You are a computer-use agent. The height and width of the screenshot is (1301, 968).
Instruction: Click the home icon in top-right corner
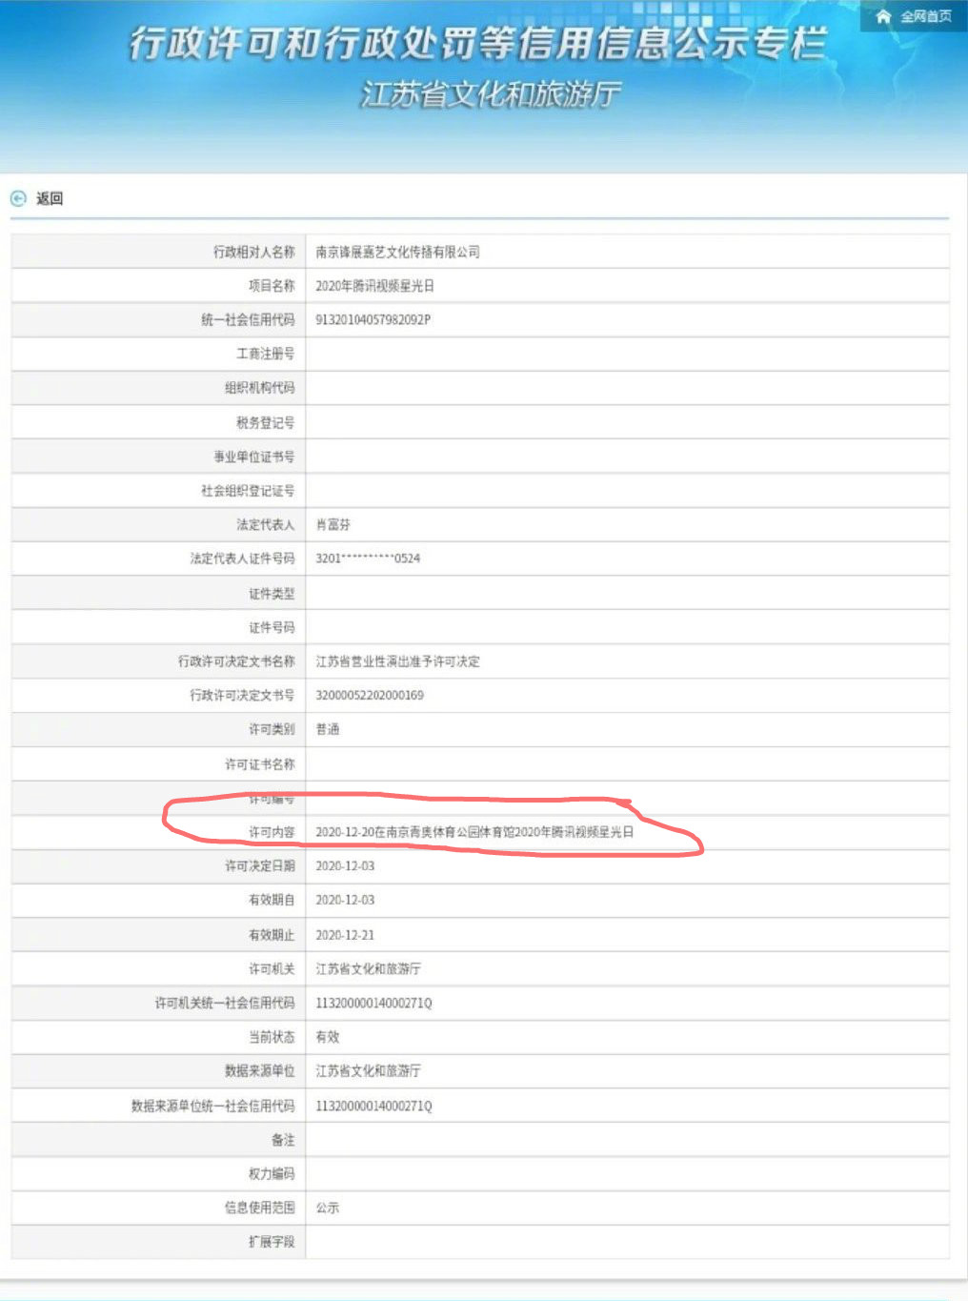click(883, 16)
